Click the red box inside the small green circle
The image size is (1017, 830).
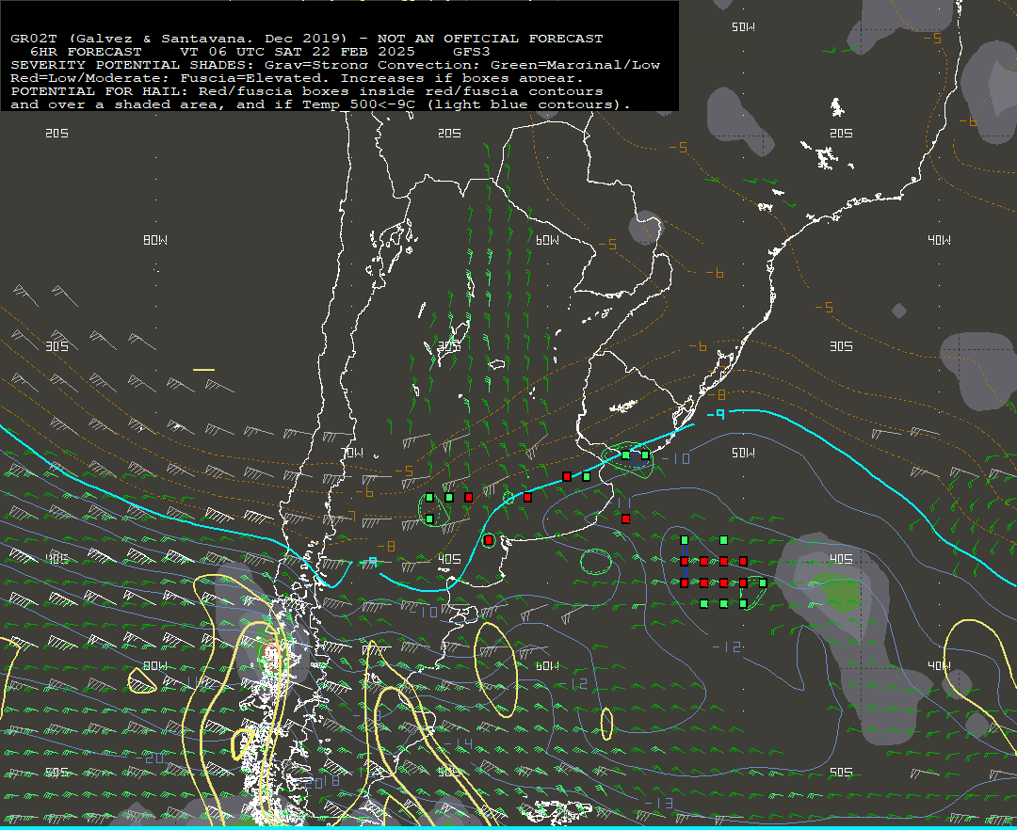(x=489, y=540)
